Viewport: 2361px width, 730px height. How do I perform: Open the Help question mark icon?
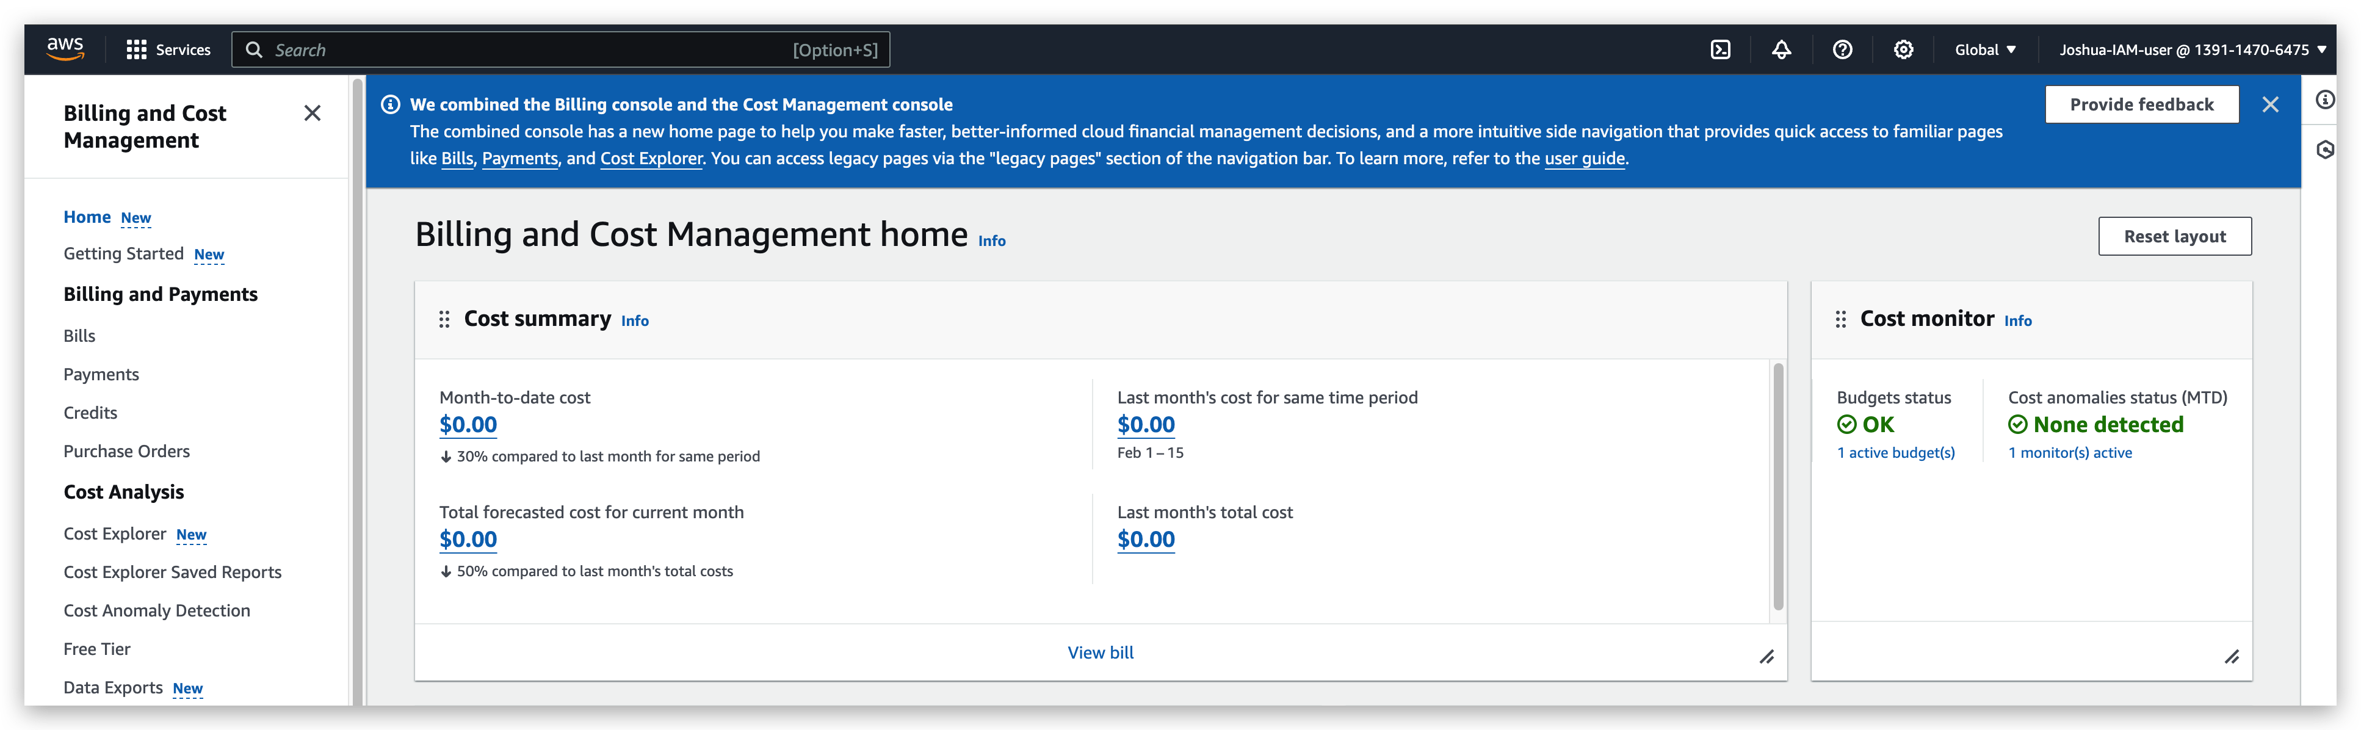pyautogui.click(x=1842, y=49)
